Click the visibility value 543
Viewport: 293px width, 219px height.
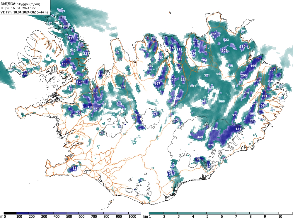click(73, 51)
